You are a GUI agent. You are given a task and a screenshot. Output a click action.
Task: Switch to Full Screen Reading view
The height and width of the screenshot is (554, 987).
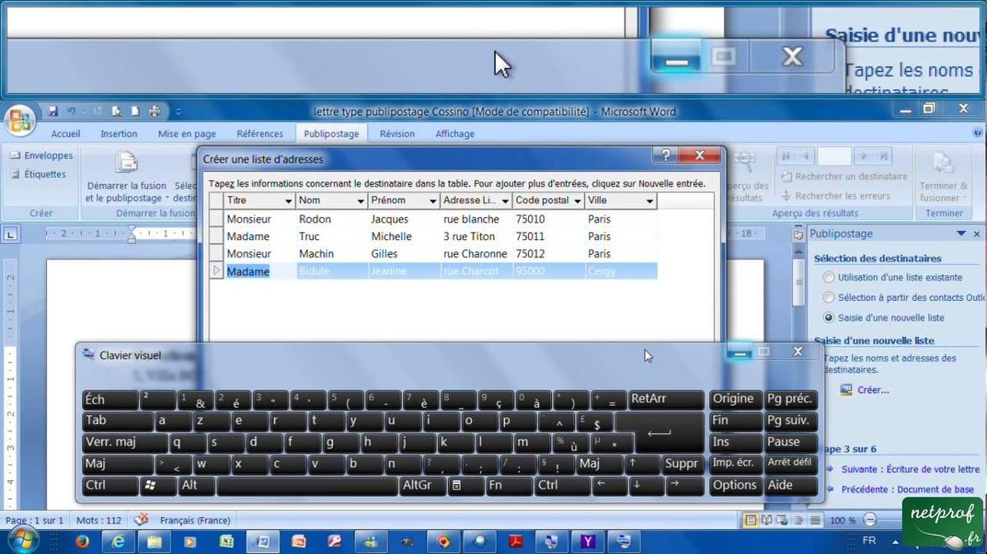(x=767, y=520)
